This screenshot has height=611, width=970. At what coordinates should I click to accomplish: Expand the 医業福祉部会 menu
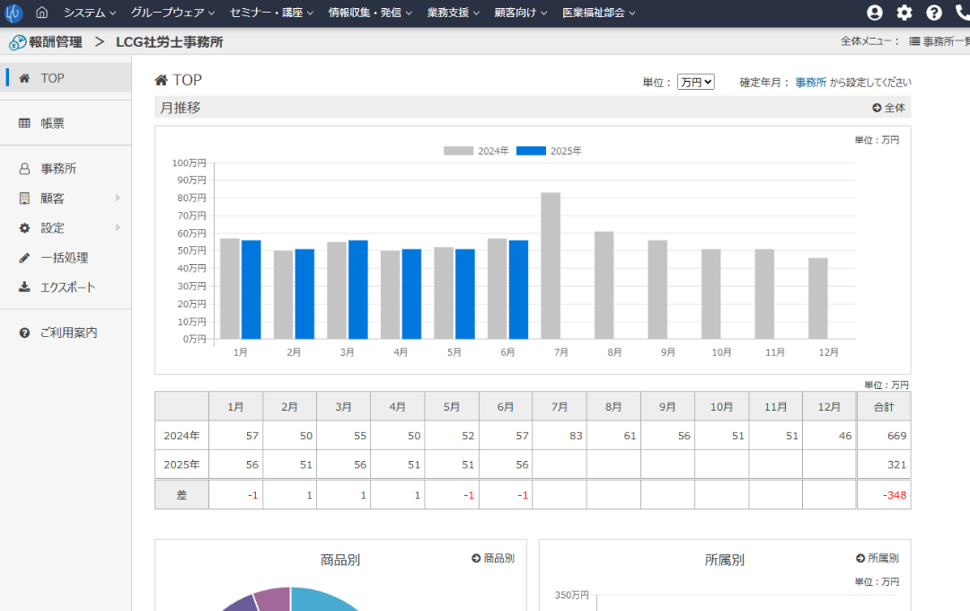(599, 13)
